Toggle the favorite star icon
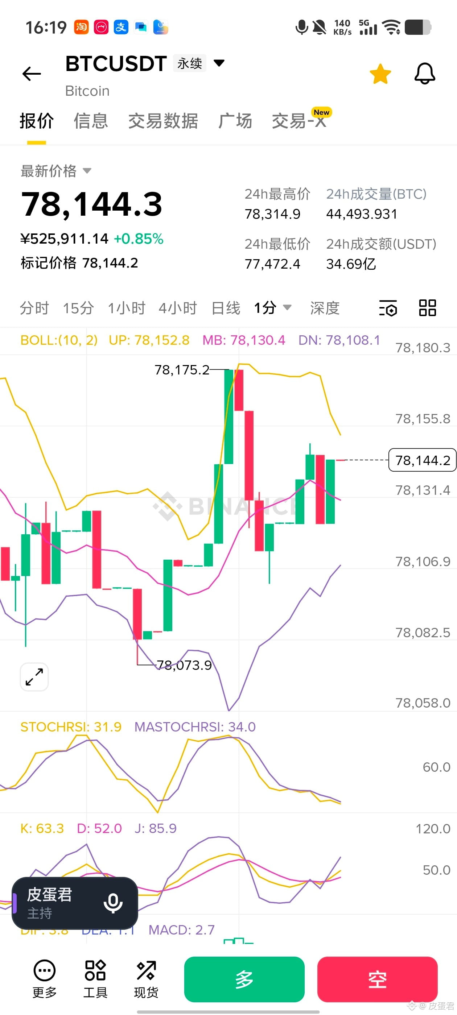This screenshot has height=1015, width=457. (x=380, y=74)
